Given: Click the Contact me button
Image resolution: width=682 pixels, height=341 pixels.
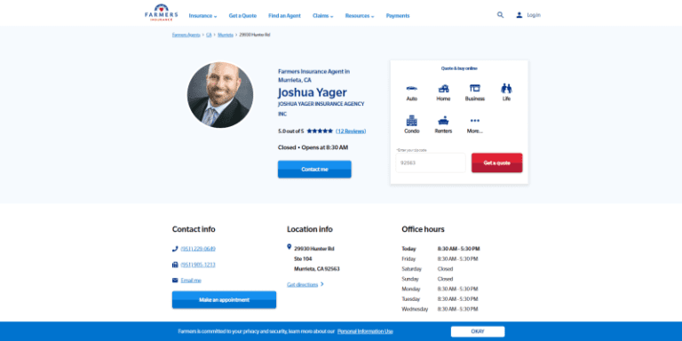Looking at the screenshot, I should [314, 170].
